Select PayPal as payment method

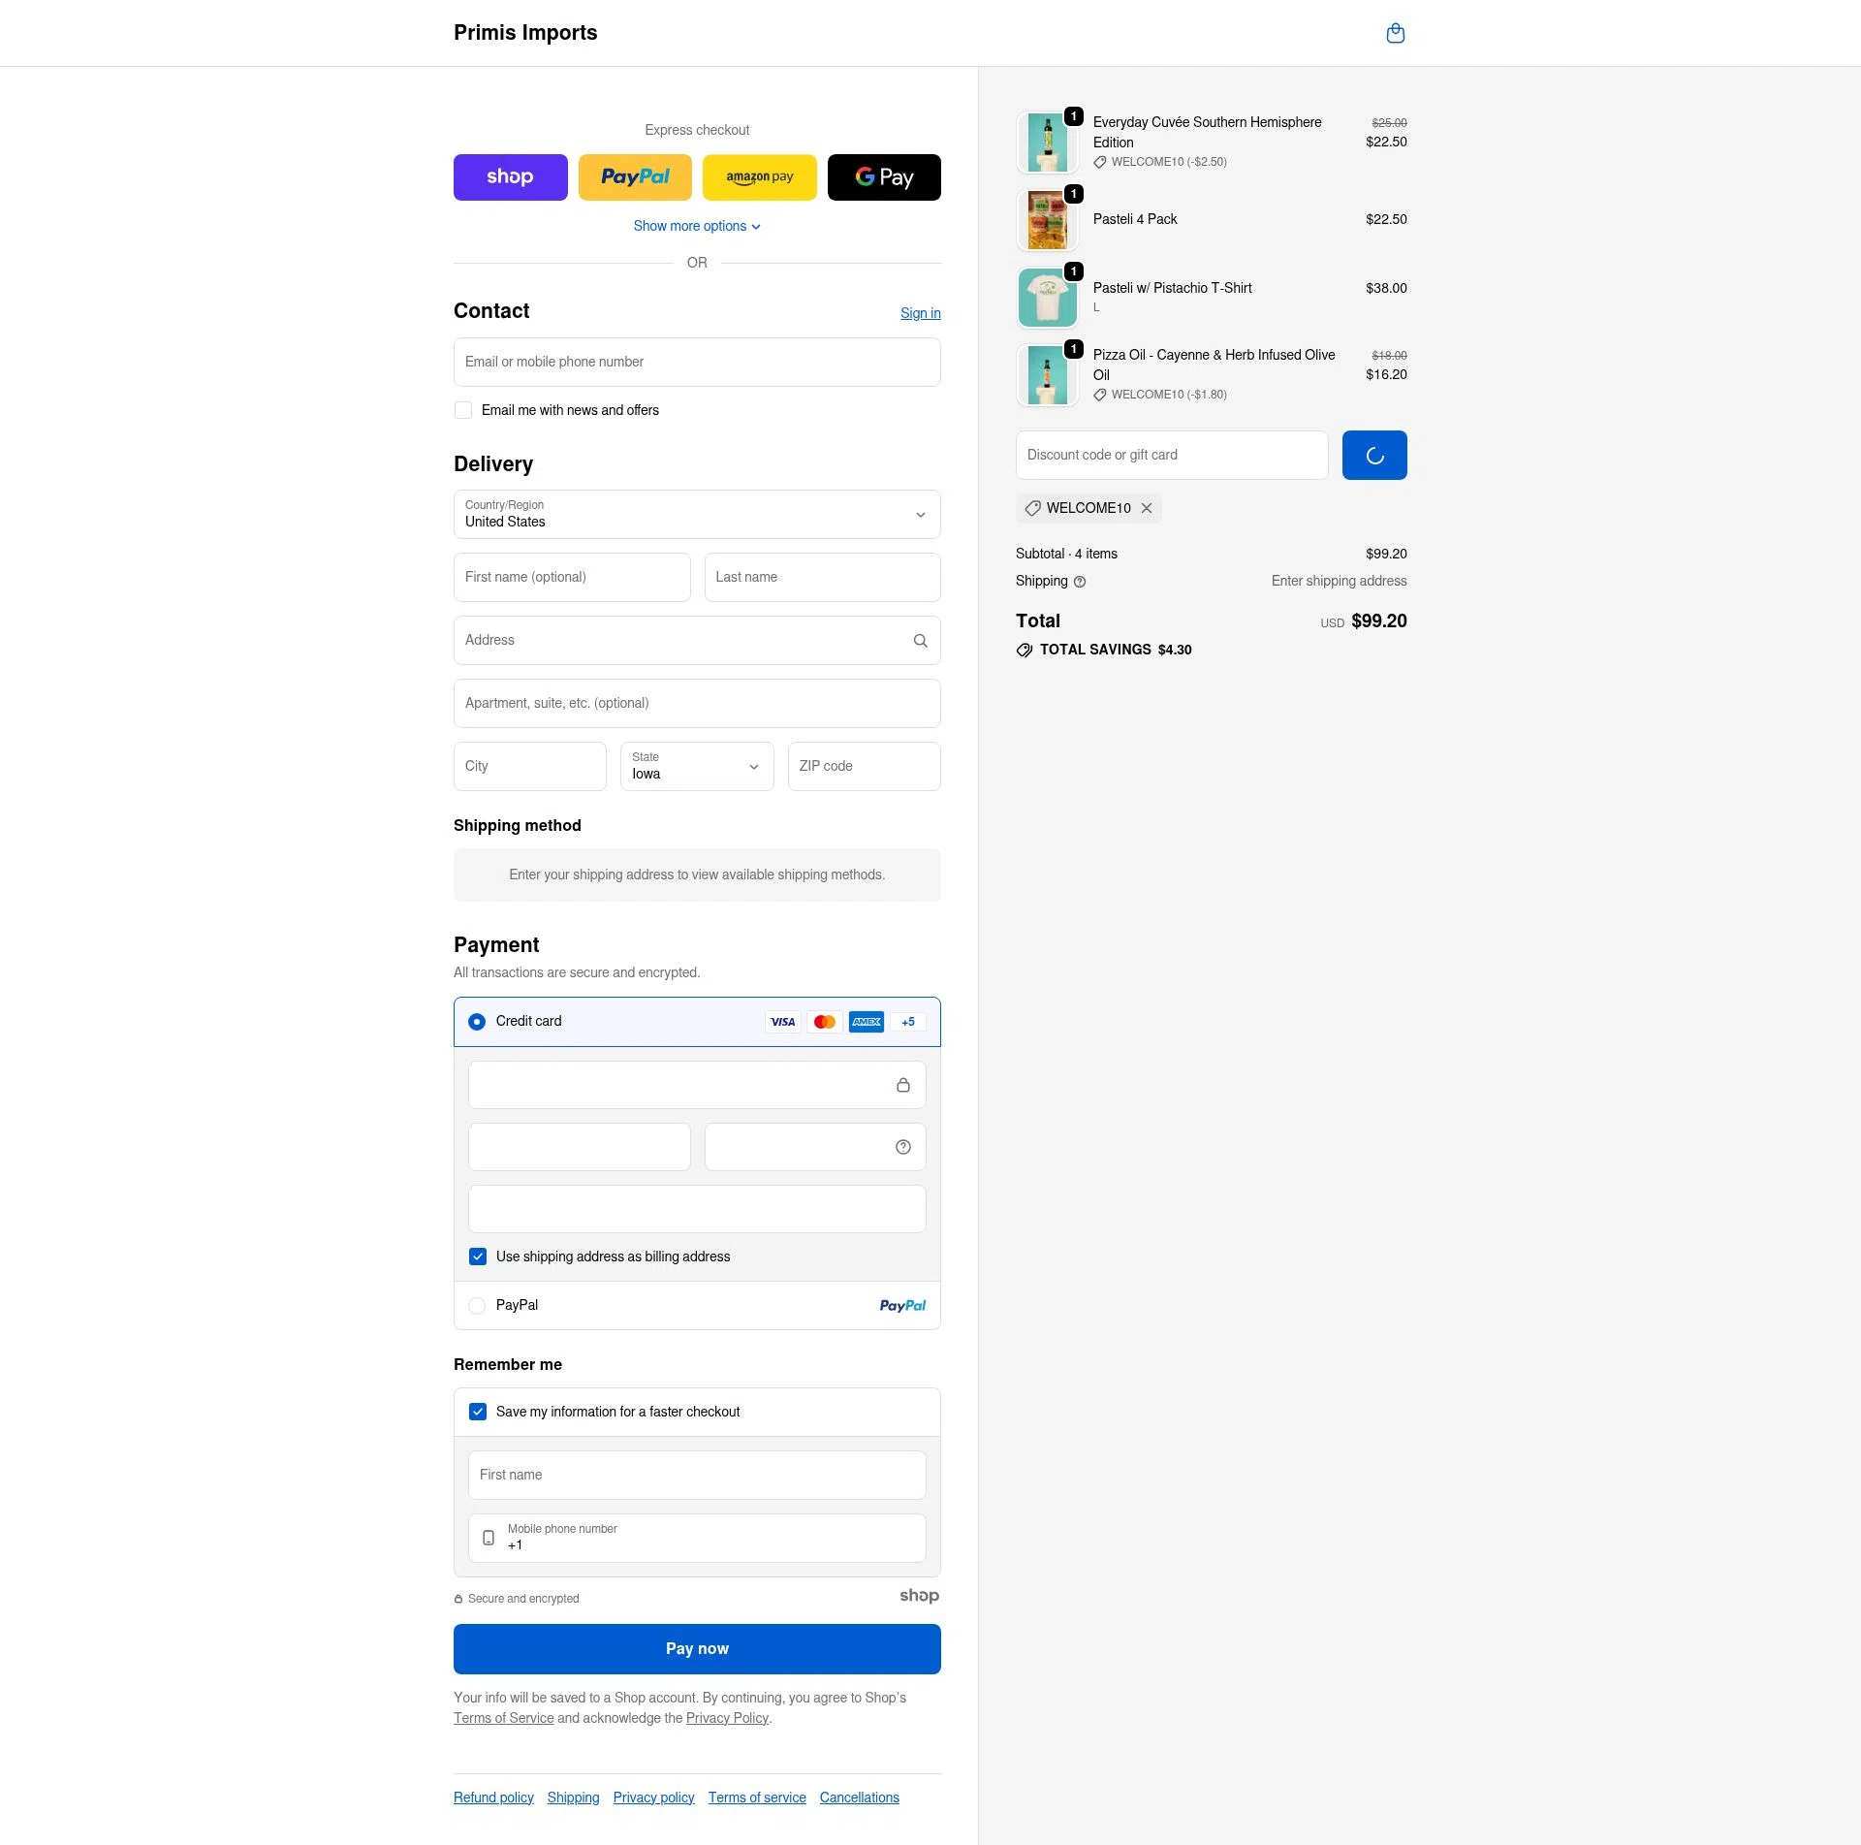click(x=477, y=1305)
